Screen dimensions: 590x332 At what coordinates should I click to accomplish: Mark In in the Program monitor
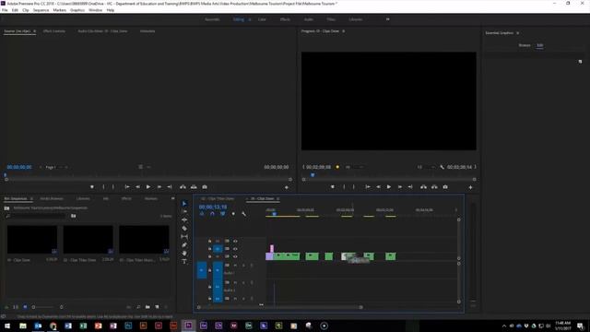pos(344,186)
